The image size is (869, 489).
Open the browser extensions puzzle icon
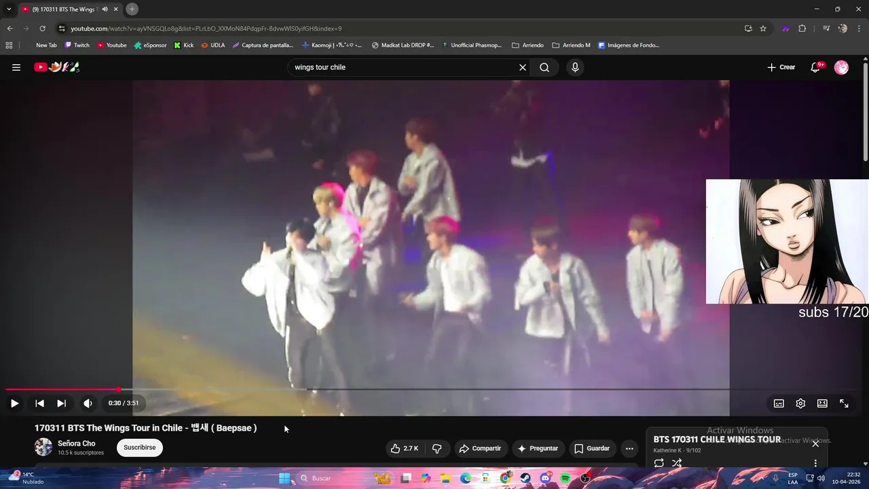click(802, 29)
